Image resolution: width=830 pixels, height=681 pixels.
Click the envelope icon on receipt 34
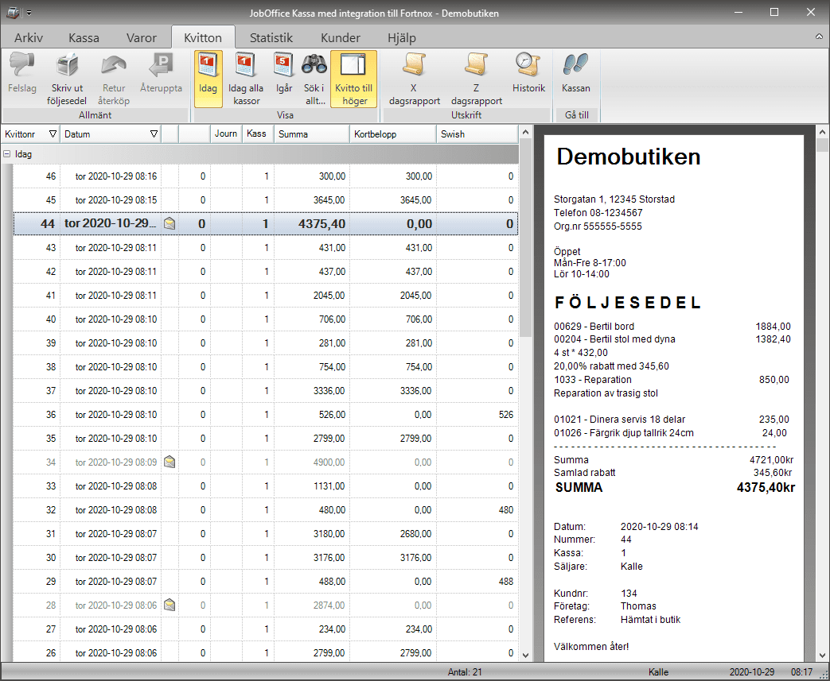coord(170,462)
